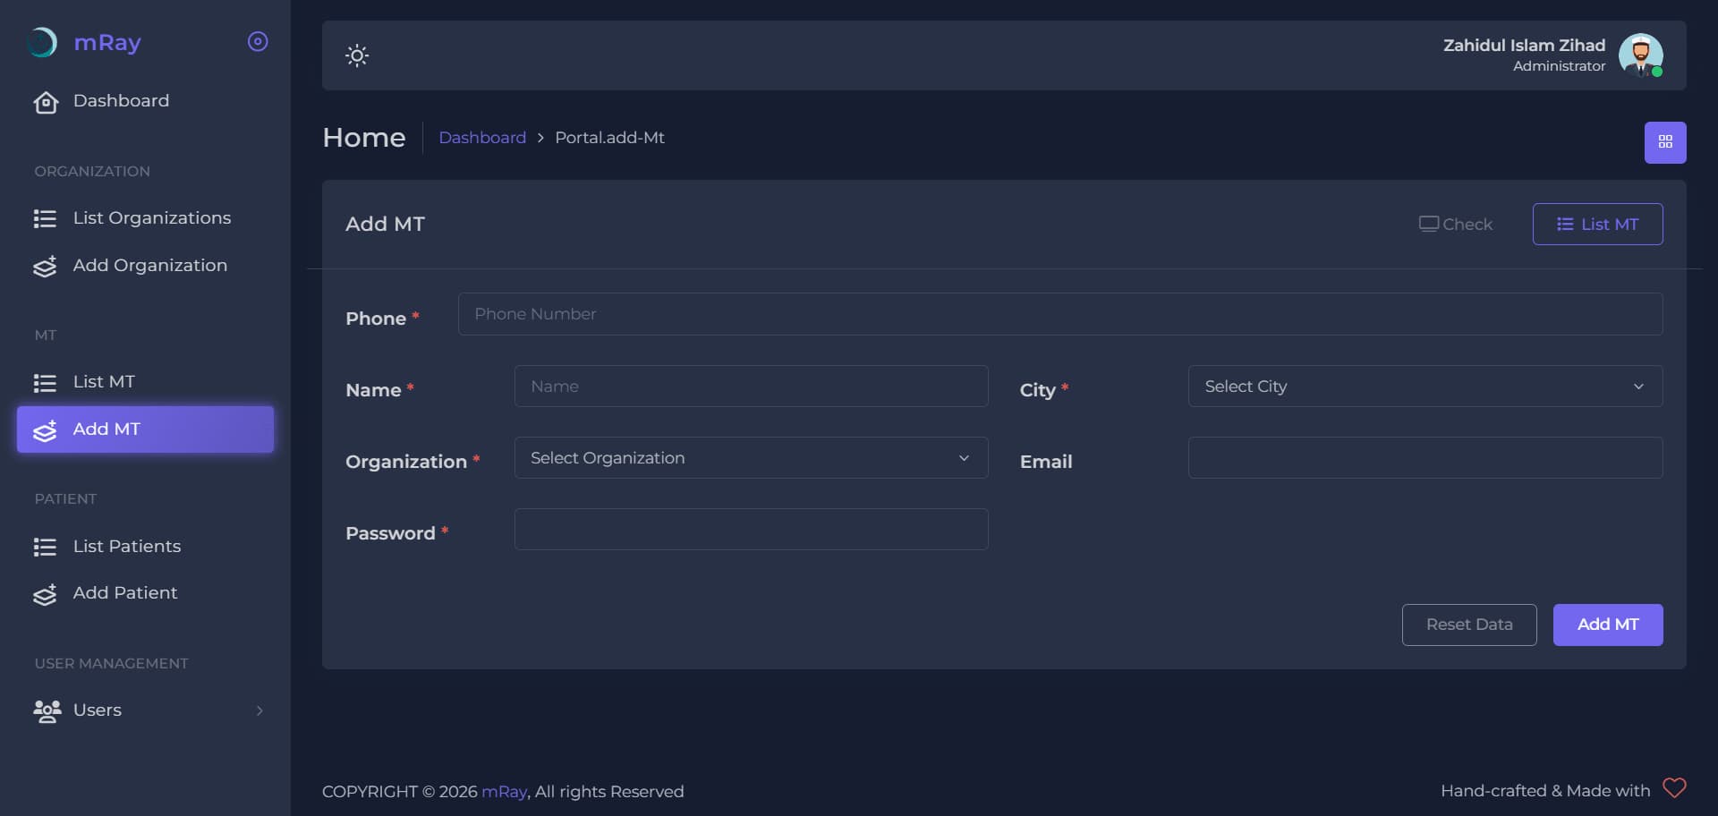Focus the Phone Number input field
Viewport: 1718px width, 816px height.
click(x=1060, y=314)
